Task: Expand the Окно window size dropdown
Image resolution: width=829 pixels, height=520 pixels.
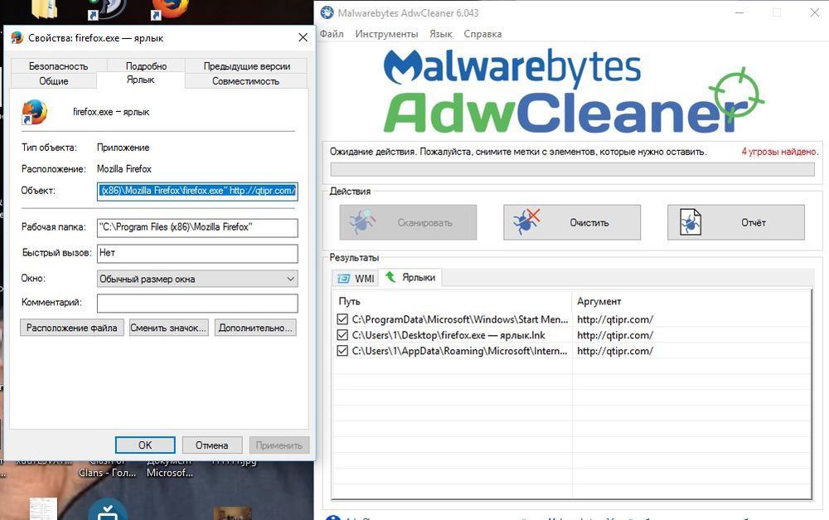Action: point(197,279)
